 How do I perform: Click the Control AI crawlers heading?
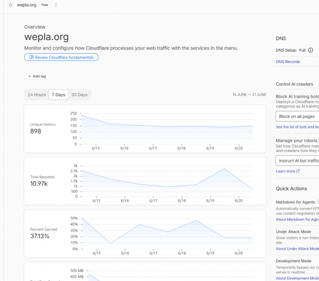pyautogui.click(x=294, y=84)
